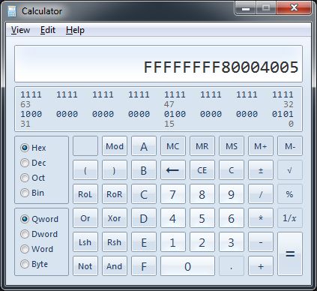The image size is (317, 291).
Task: Click the number 6 key
Action: [232, 218]
